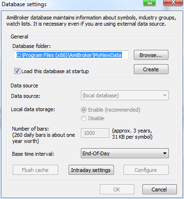Open the Data source dropdown
The height and width of the screenshot is (199, 184).
(x=125, y=95)
